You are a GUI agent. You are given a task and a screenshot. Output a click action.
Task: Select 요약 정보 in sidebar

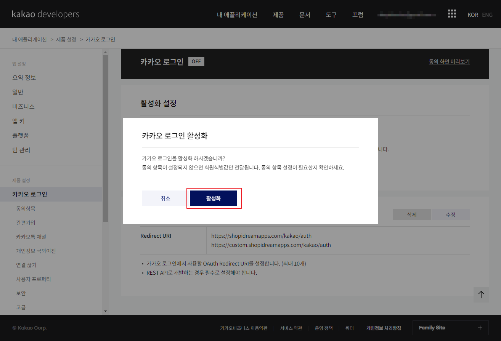(x=24, y=78)
